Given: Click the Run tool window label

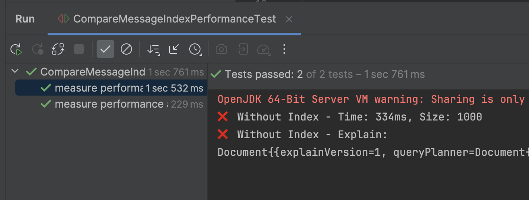Looking at the screenshot, I should click(x=25, y=19).
